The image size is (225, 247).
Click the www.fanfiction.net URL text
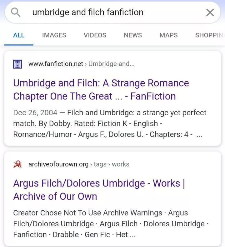56,64
